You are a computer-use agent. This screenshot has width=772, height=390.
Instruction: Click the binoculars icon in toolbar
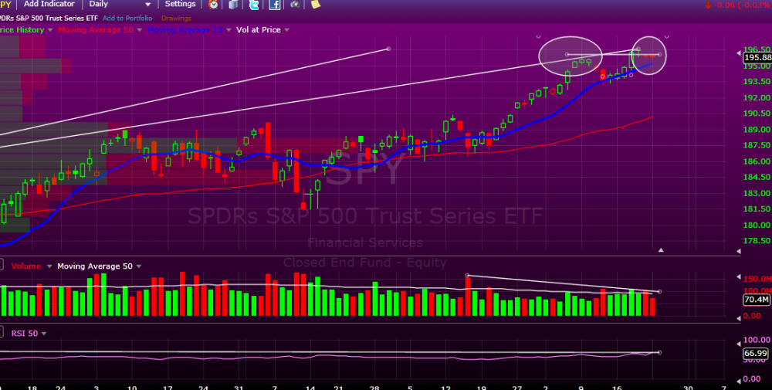[x=295, y=5]
